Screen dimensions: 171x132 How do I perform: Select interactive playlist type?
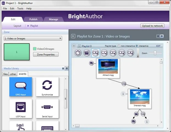pos(137,46)
